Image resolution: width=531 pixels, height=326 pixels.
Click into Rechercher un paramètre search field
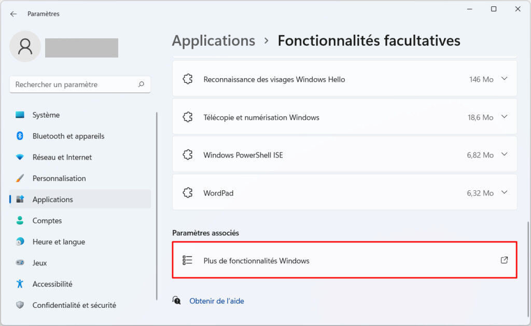(80, 84)
